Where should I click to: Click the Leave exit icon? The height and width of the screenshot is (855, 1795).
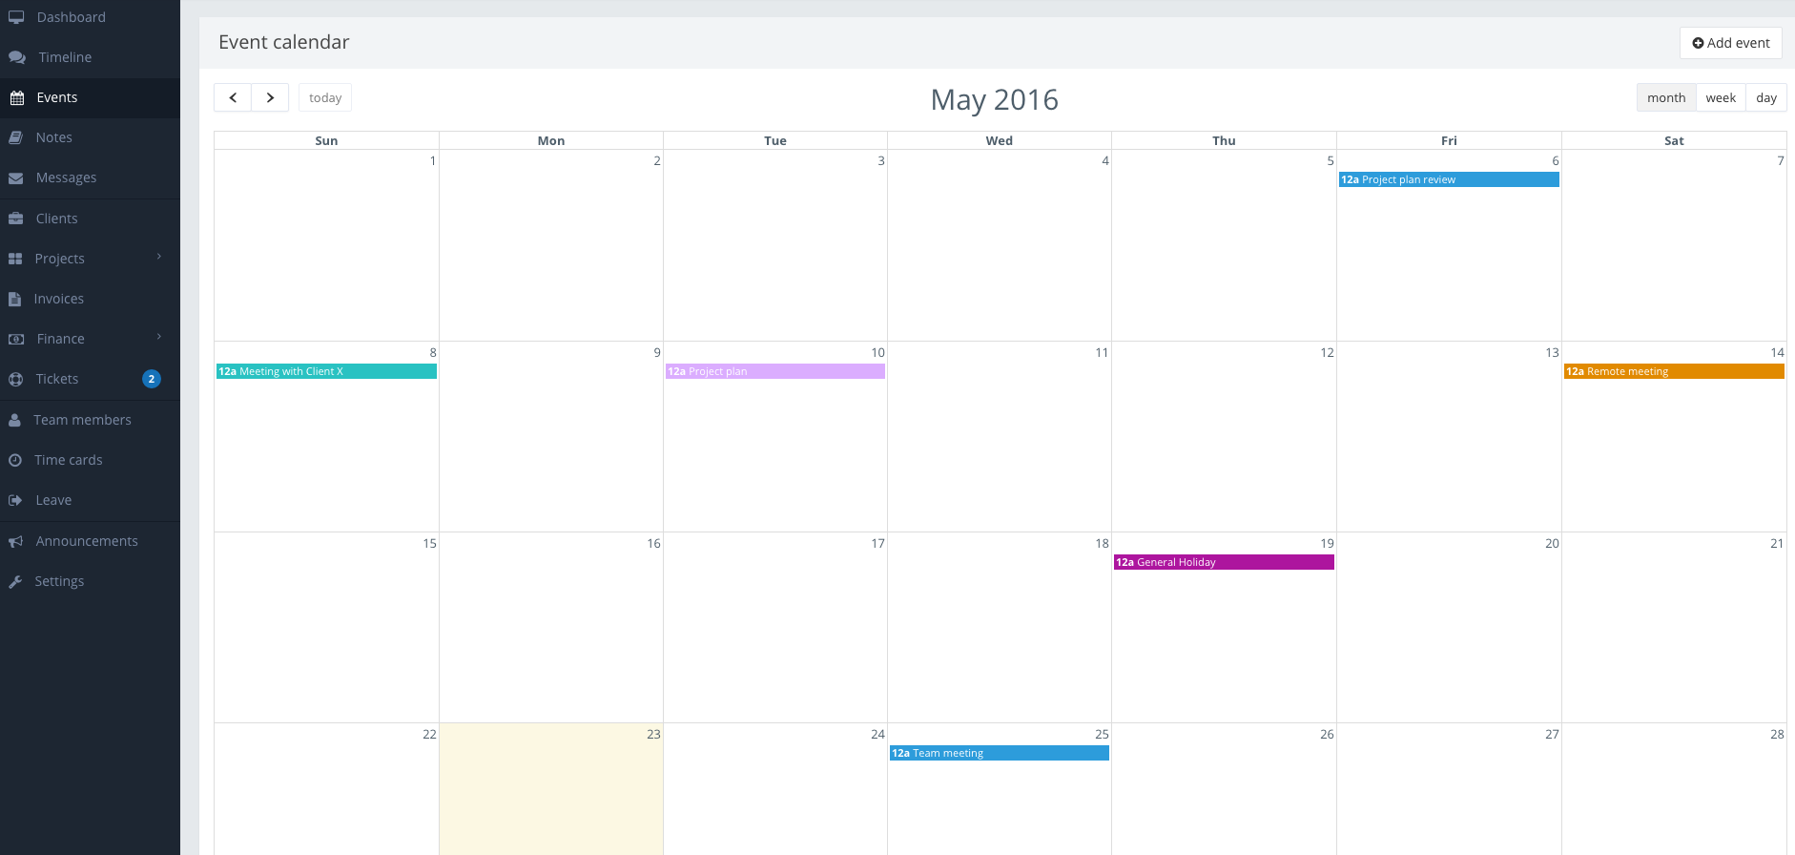point(15,500)
